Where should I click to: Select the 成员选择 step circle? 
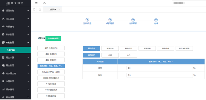110,20
